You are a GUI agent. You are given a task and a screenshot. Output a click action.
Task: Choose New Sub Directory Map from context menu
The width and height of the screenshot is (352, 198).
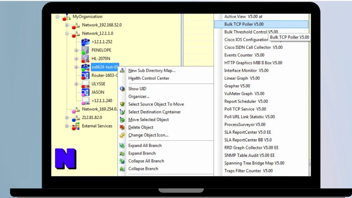(x=166, y=70)
